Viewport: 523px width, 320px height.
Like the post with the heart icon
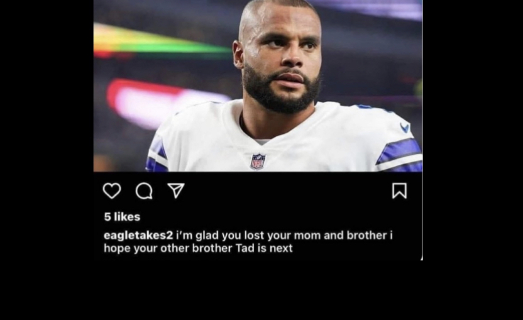click(112, 191)
